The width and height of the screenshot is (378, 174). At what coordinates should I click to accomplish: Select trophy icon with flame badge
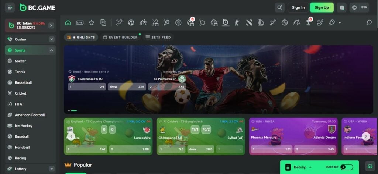point(308,22)
